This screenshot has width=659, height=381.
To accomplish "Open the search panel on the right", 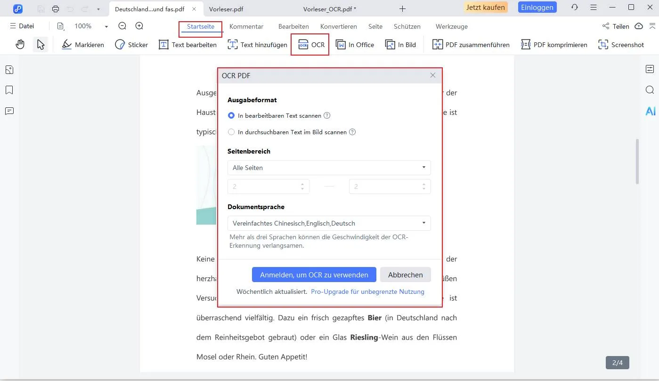I will point(650,90).
